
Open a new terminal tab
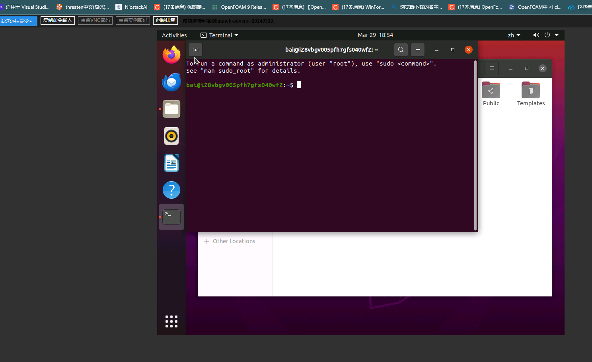195,50
